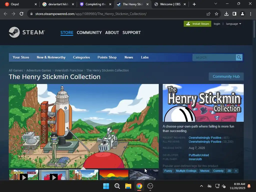Open New & Noteworthy menu
Image resolution: width=256 pixels, height=192 pixels.
[51, 57]
